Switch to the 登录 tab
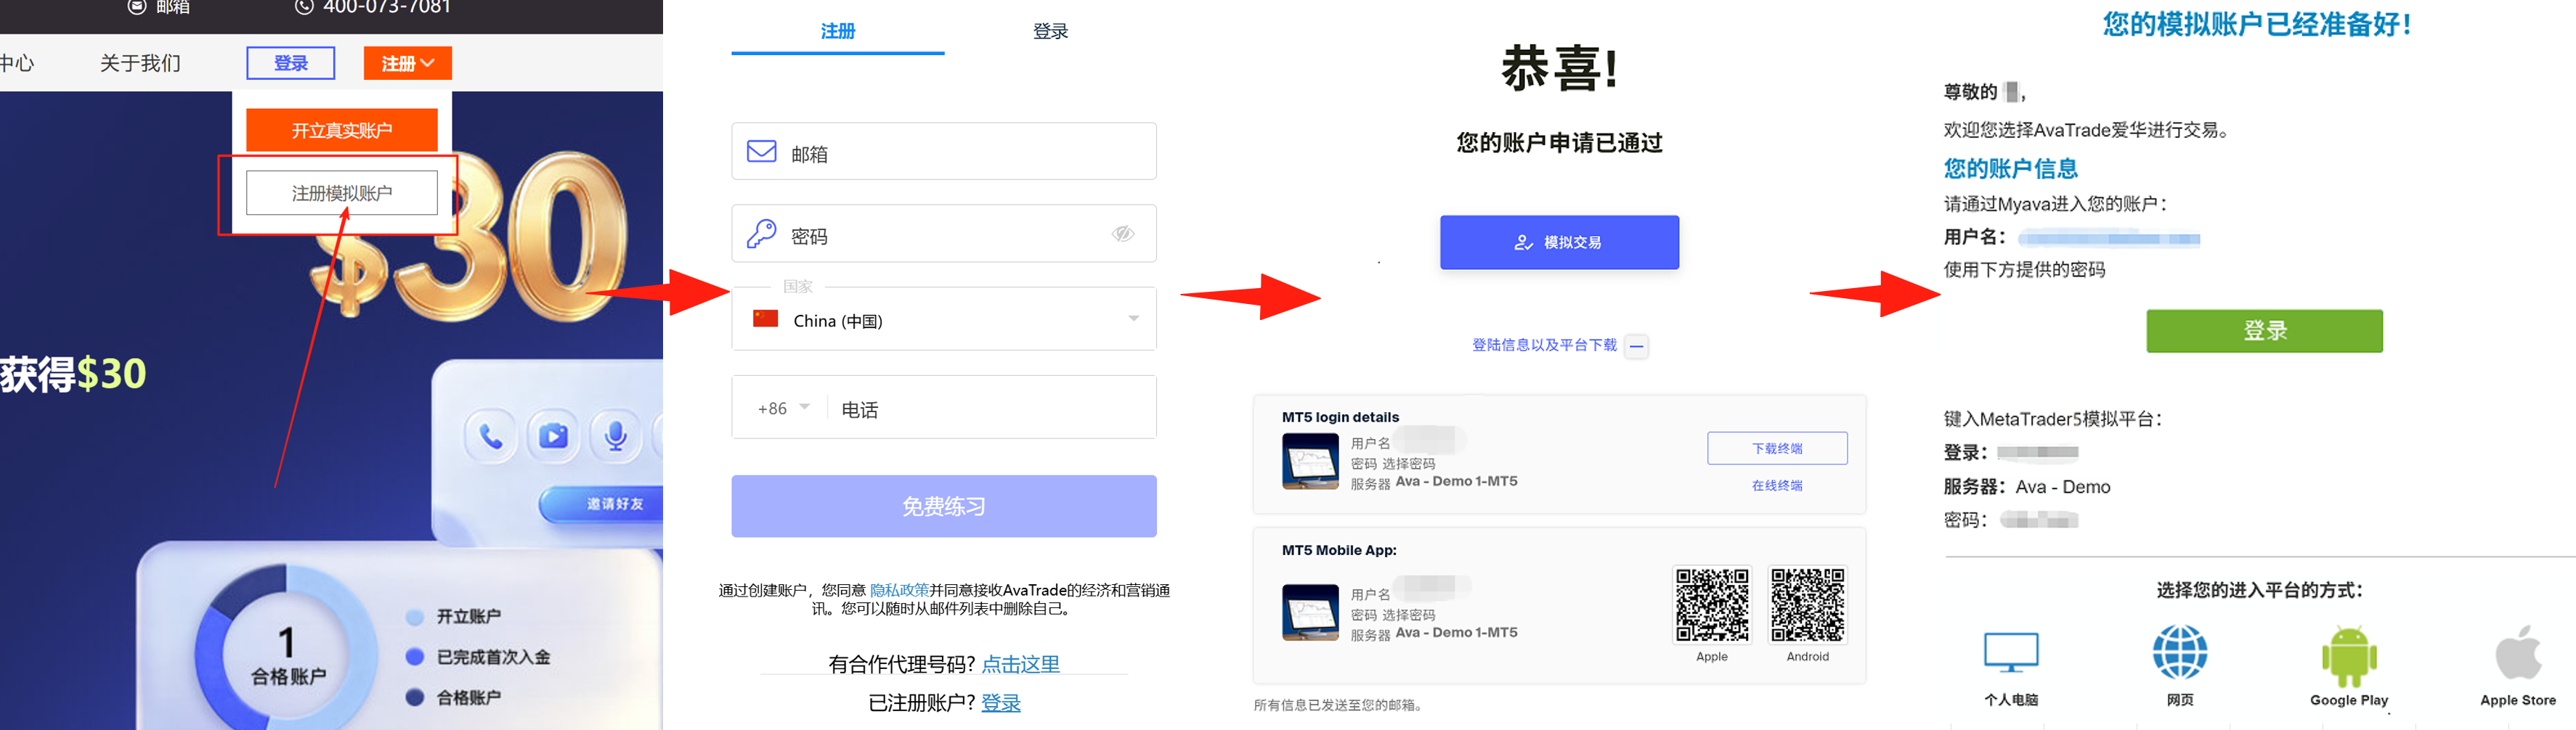This screenshot has height=730, width=2576. pos(1050,32)
